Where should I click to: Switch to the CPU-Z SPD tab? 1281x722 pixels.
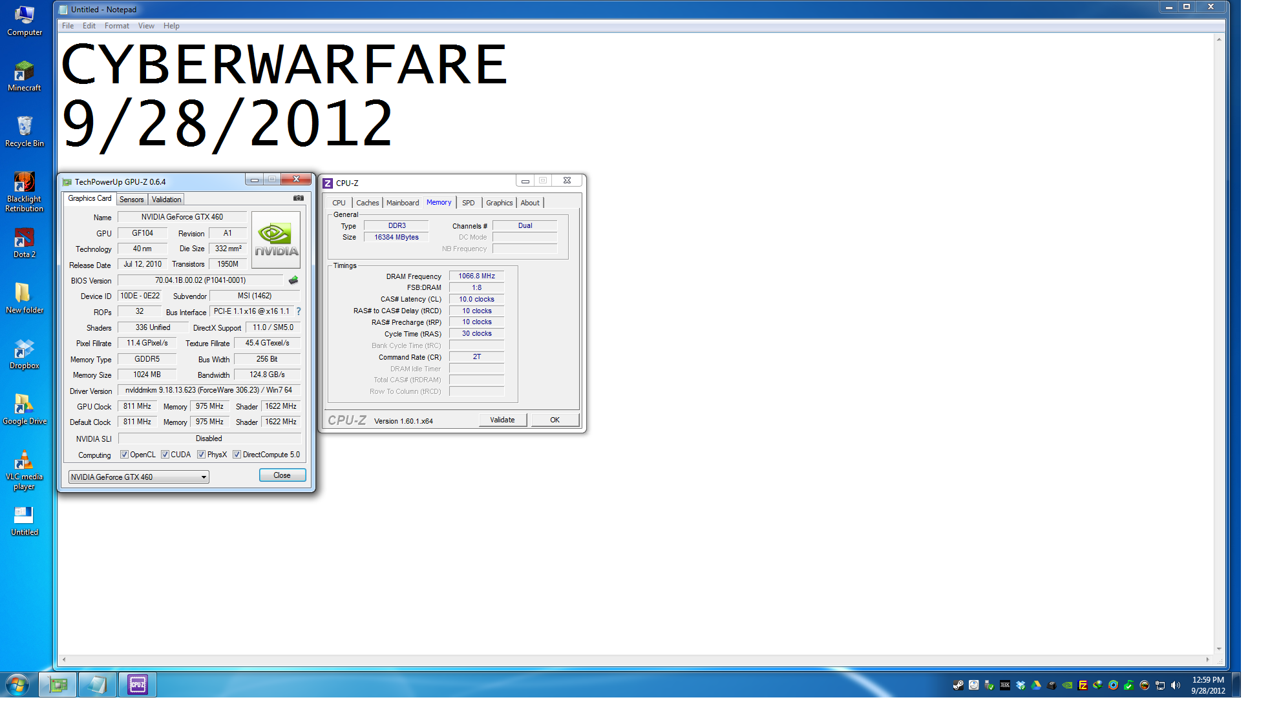[469, 203]
